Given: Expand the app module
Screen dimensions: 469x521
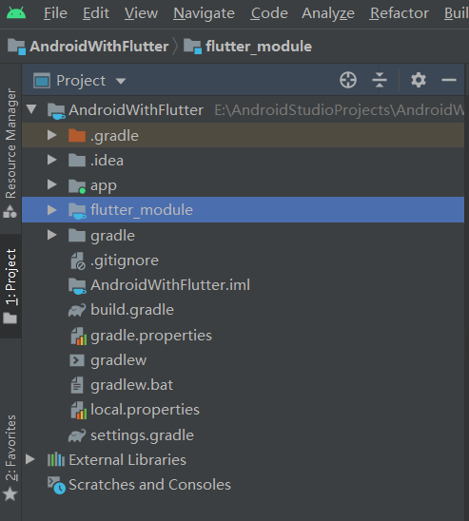Looking at the screenshot, I should click(52, 184).
